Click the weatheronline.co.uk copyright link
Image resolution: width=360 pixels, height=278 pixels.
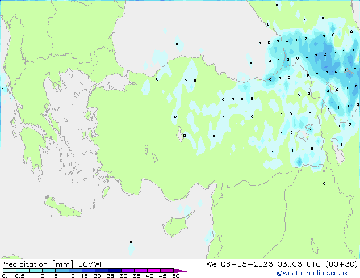tap(312, 273)
